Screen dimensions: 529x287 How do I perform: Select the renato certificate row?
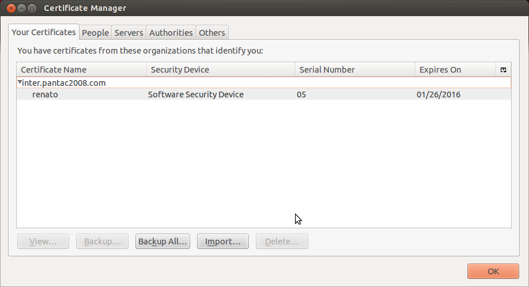click(x=45, y=95)
